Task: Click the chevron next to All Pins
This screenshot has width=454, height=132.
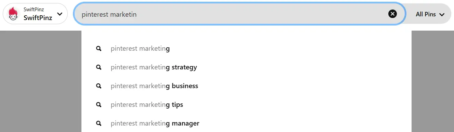Action: coord(442,15)
